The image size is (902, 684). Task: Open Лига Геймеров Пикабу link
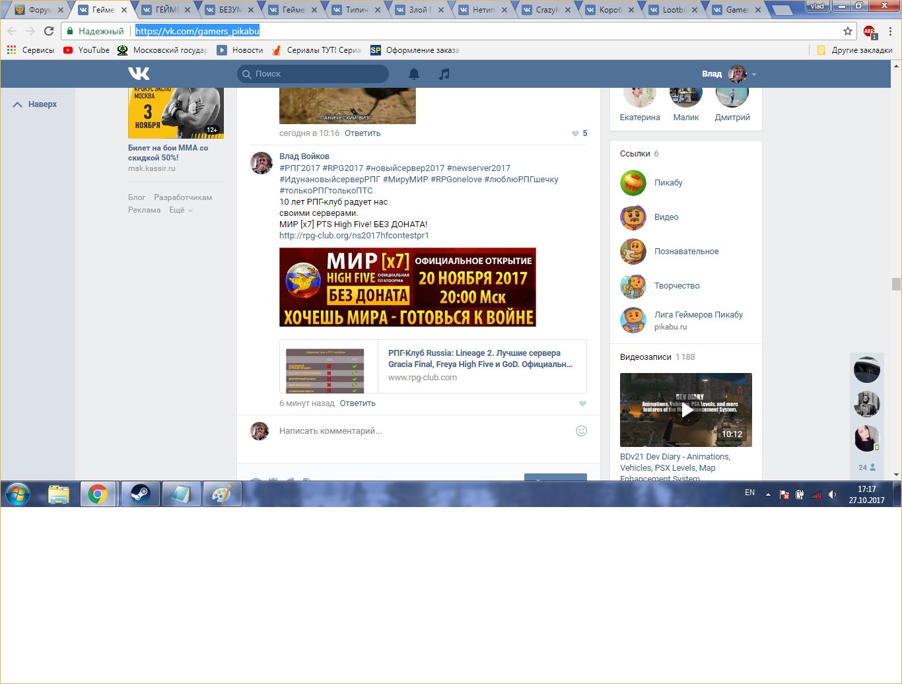pos(699,315)
